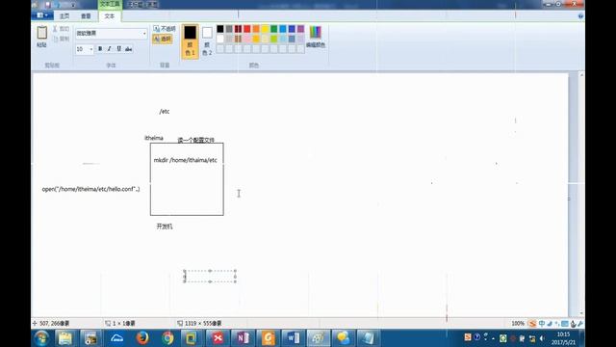Pick the yellow color swatch
Image resolution: width=616 pixels, height=347 pixels.
click(x=265, y=29)
